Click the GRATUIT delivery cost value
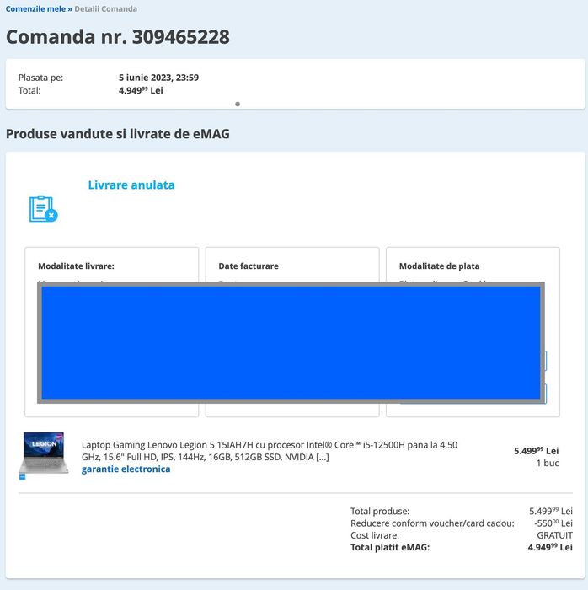 point(554,535)
